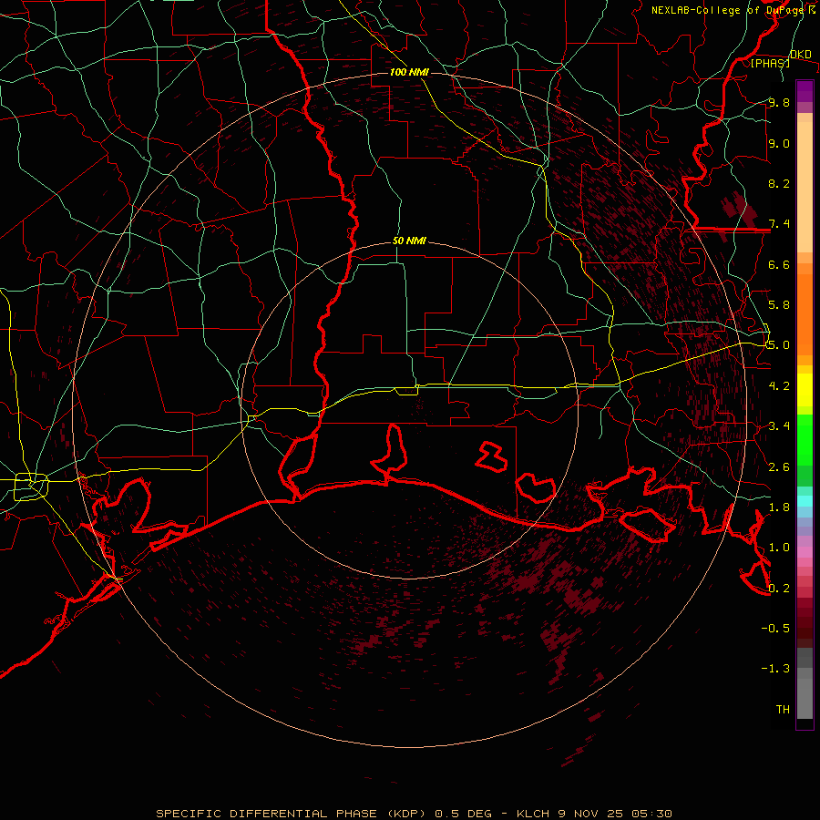Click the 6.6 scale value

(779, 264)
